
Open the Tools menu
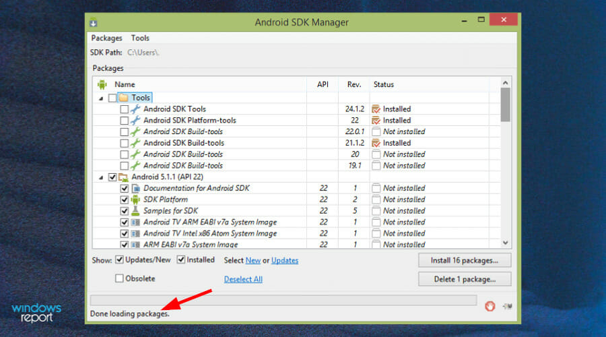click(140, 38)
